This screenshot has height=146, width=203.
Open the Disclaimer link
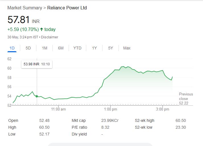click(50, 37)
